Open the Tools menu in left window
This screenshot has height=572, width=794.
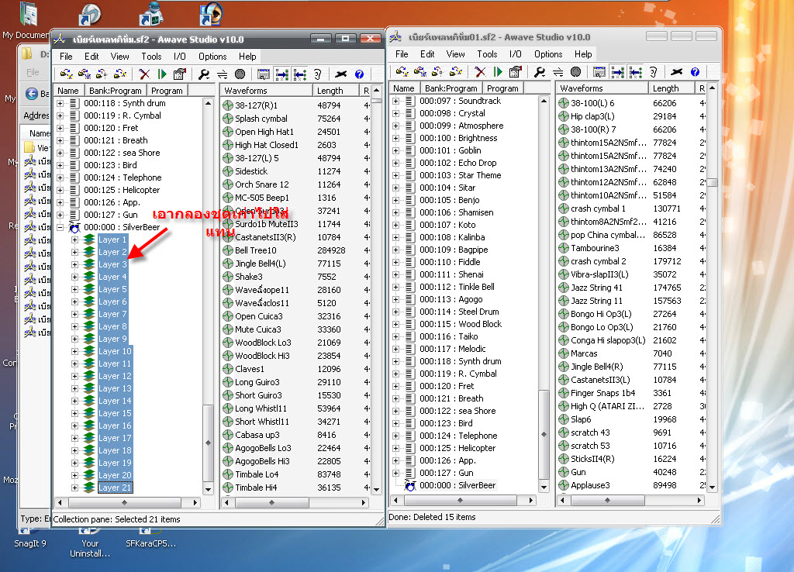click(x=151, y=57)
